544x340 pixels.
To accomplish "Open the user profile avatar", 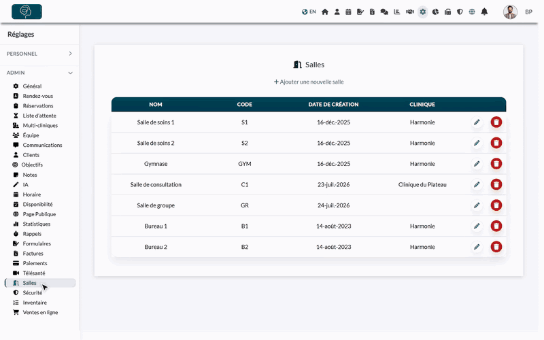I will (510, 12).
